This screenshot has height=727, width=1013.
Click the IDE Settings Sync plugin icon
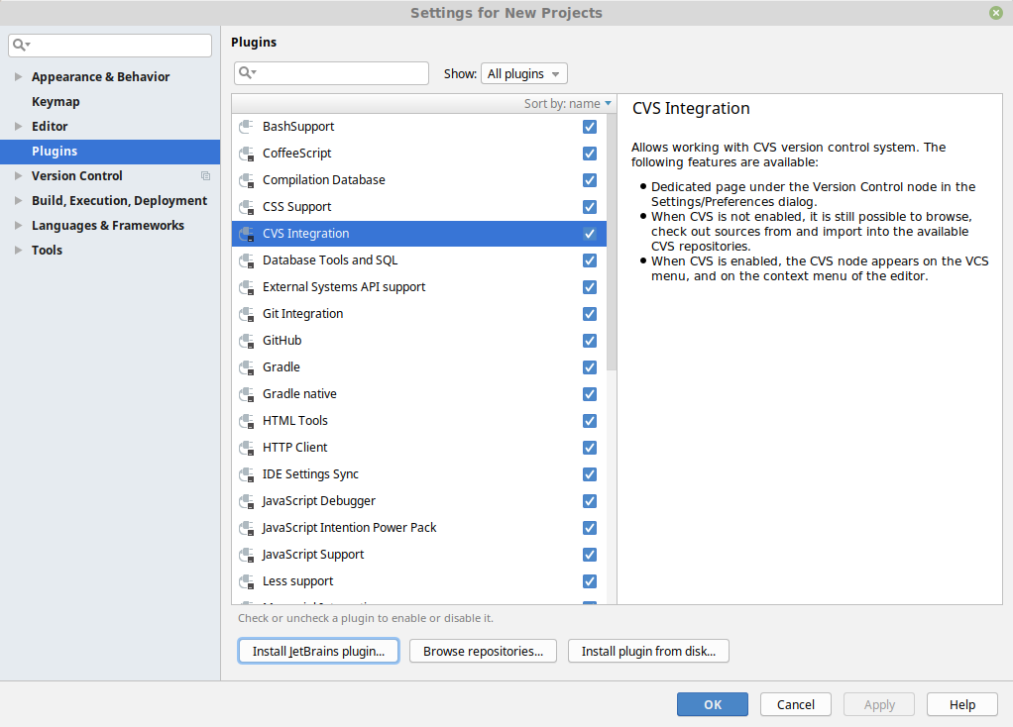[x=246, y=474]
